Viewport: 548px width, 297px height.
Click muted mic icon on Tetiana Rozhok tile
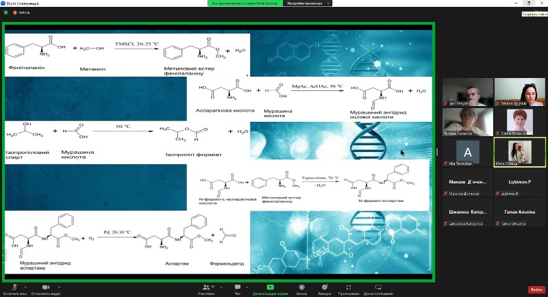(x=497, y=103)
